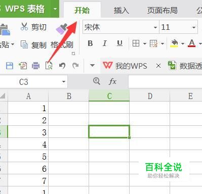The width and height of the screenshot is (202, 194).
Task: Click cell containing value 5
Action: point(28,156)
